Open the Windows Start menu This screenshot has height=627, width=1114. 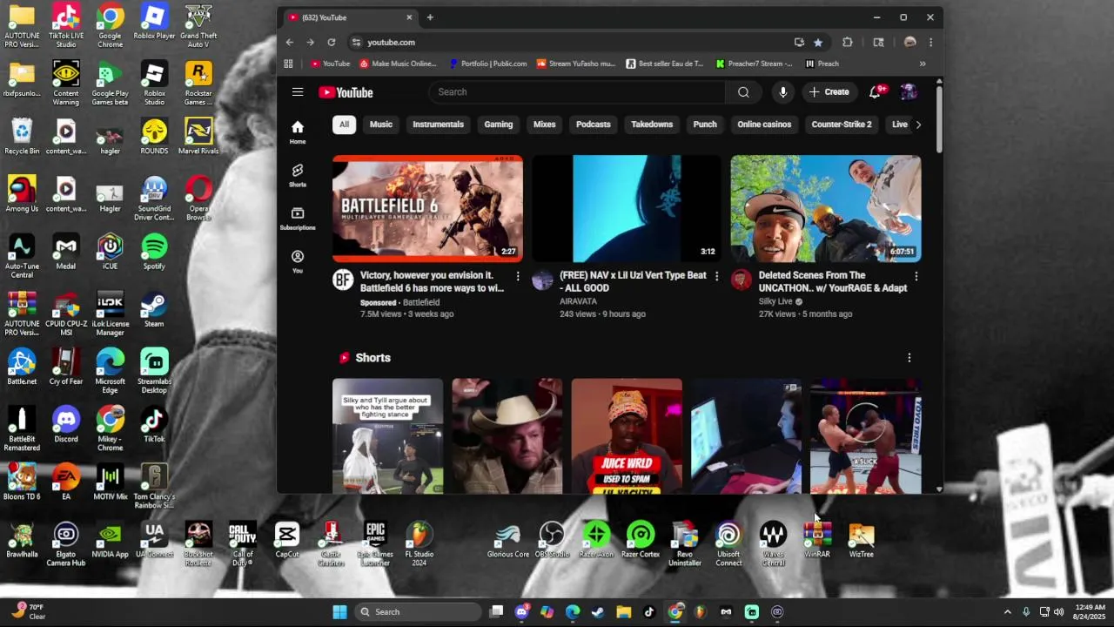point(339,611)
